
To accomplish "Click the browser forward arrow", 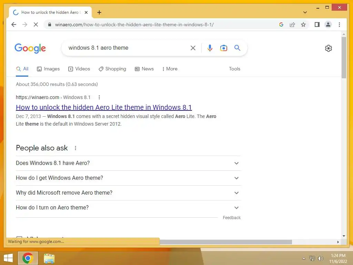I will 25,24.
